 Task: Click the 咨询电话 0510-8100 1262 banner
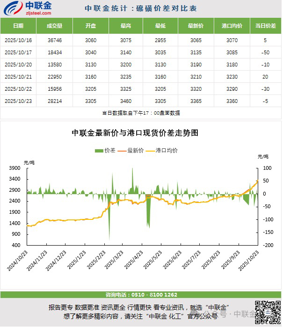click(141, 295)
